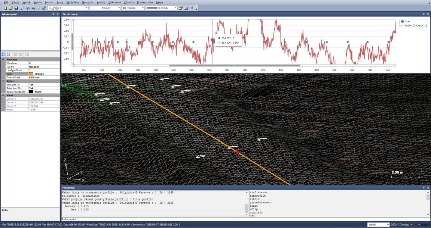Toggle Snap in the status bar
This screenshot has height=228, width=431.
click(x=424, y=225)
